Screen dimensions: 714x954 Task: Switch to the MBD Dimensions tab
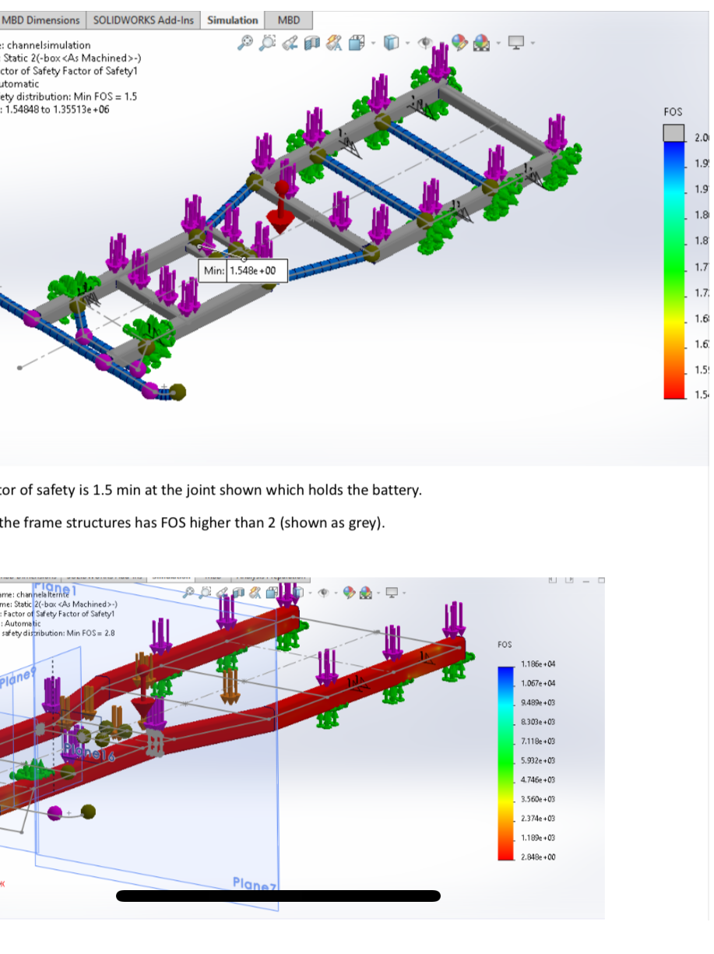(40, 20)
